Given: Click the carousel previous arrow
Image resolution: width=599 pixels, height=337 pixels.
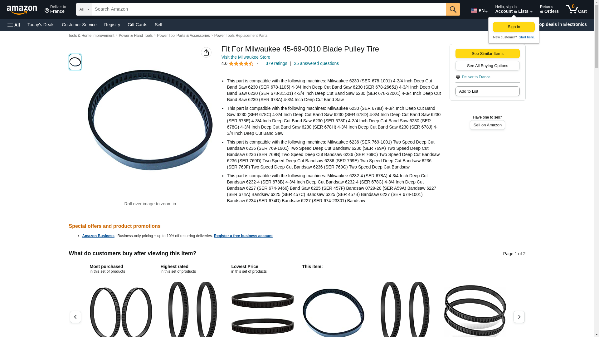Looking at the screenshot, I should (x=75, y=317).
